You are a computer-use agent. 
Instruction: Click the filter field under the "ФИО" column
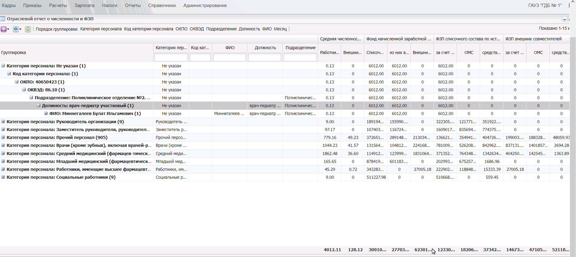(229, 57)
